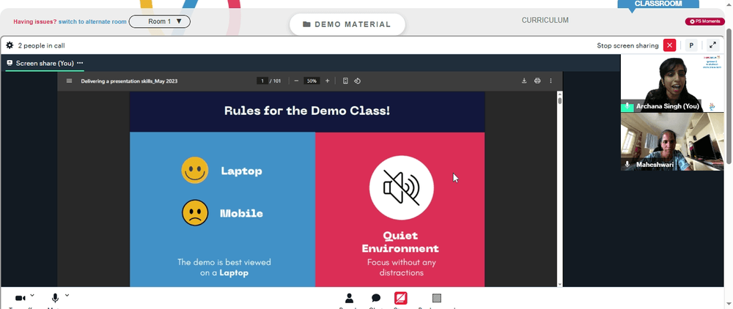Click the sad face Mobile emoji
Viewport: 733px width, 309px height.
point(195,213)
